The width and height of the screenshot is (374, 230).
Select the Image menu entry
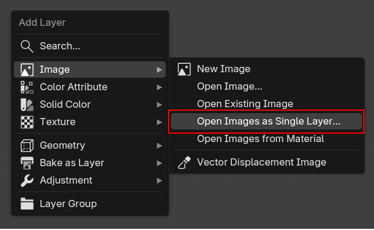(x=90, y=70)
